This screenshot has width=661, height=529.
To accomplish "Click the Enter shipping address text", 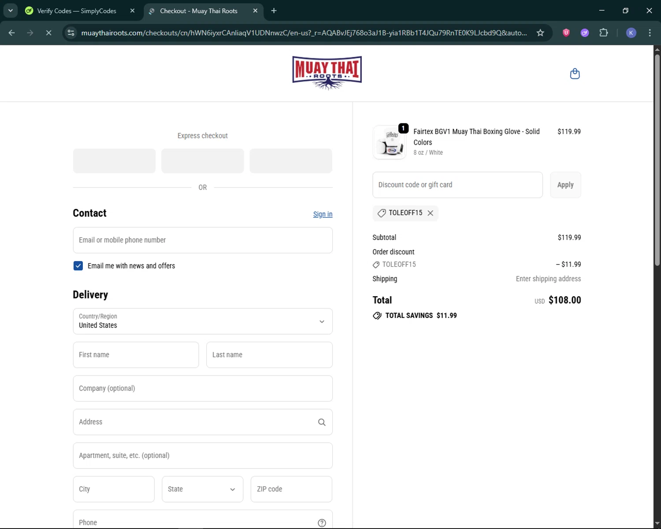I will pos(548,279).
